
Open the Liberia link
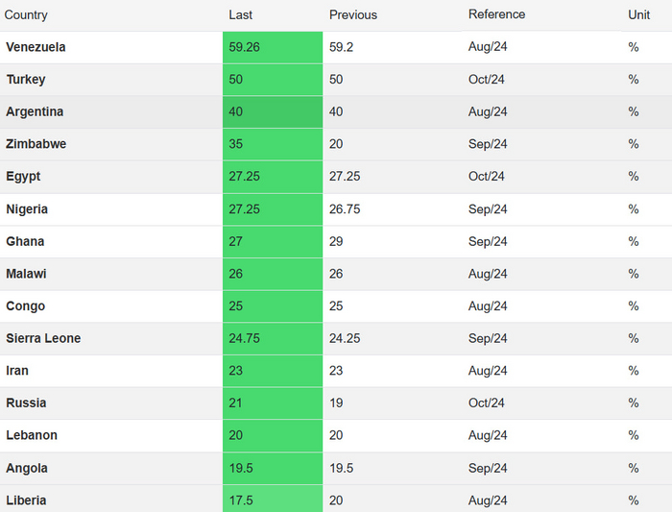pos(26,500)
